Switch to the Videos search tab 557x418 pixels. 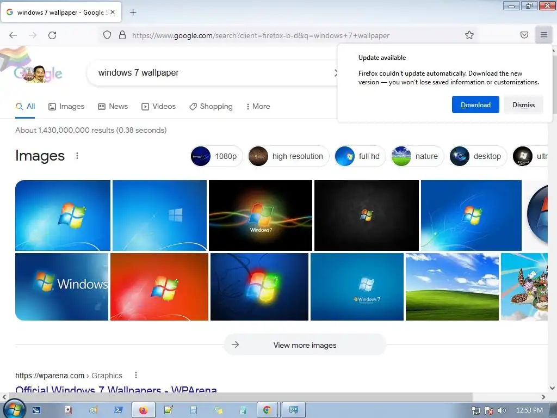158,106
